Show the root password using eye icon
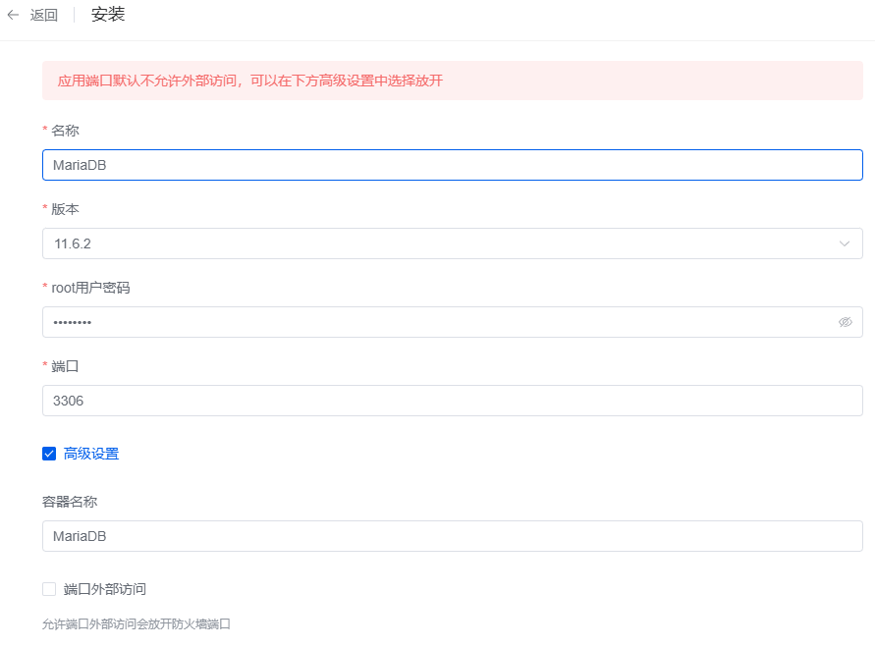The image size is (875, 648). (x=845, y=322)
